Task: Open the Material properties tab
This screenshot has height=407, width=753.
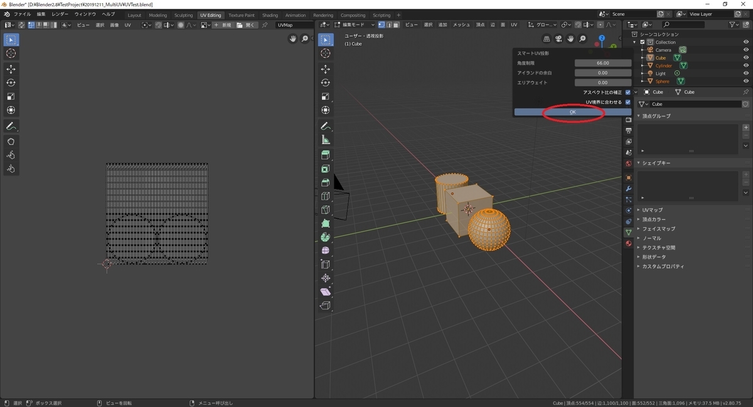Action: coord(628,244)
